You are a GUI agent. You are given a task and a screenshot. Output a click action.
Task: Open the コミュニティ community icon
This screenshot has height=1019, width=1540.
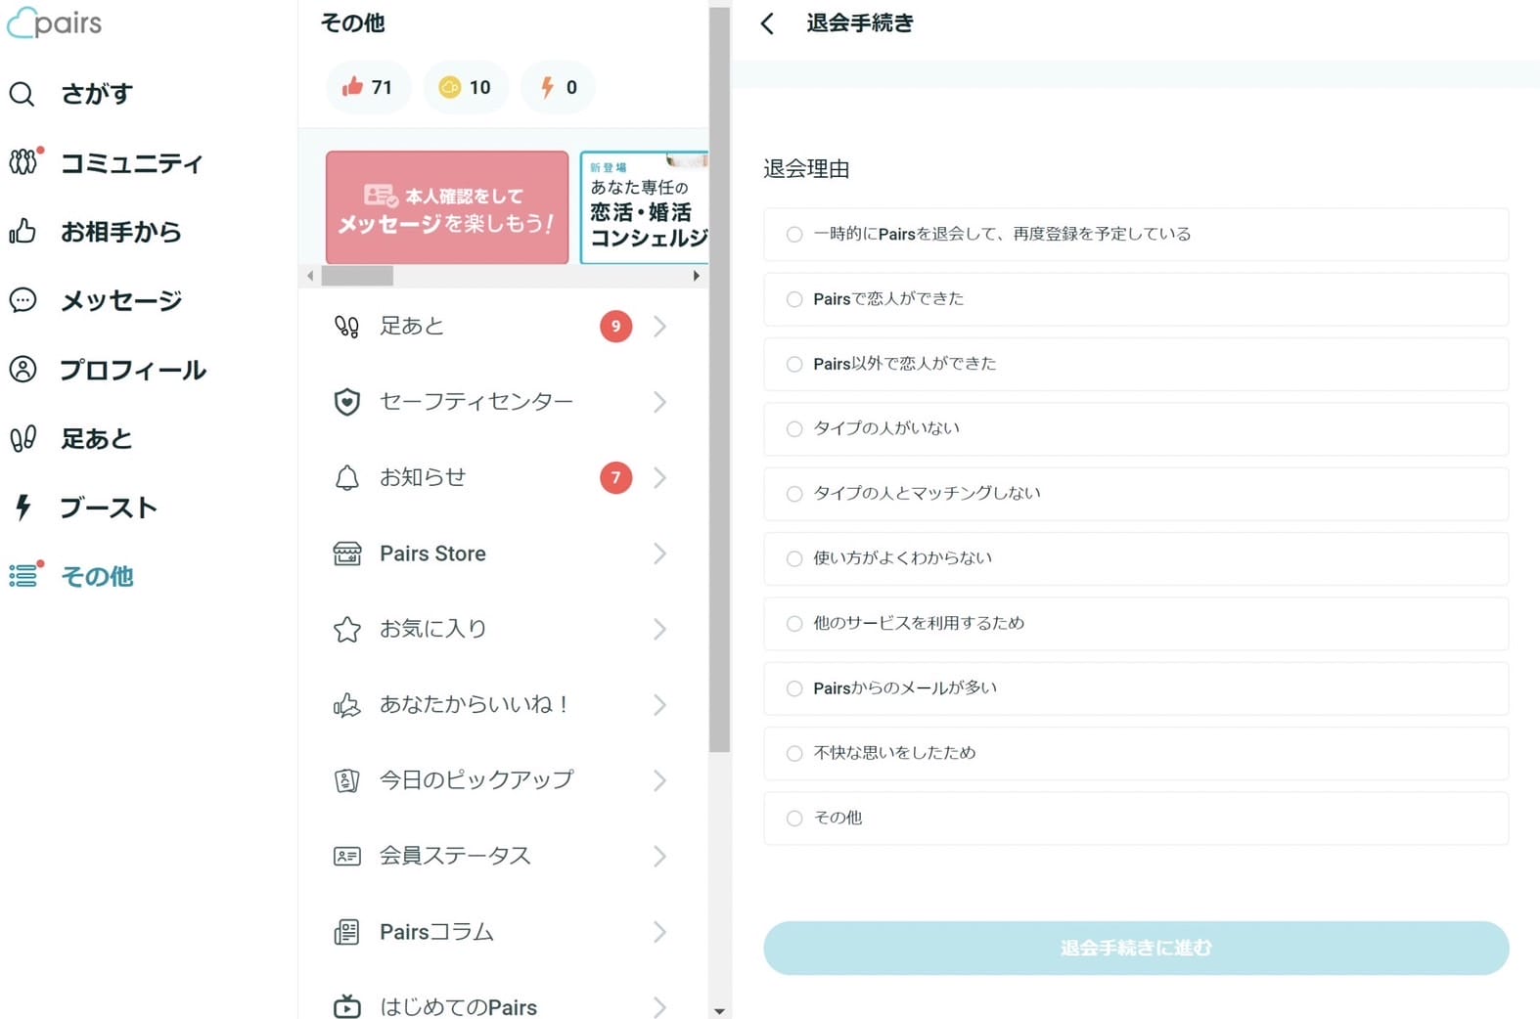pos(23,161)
